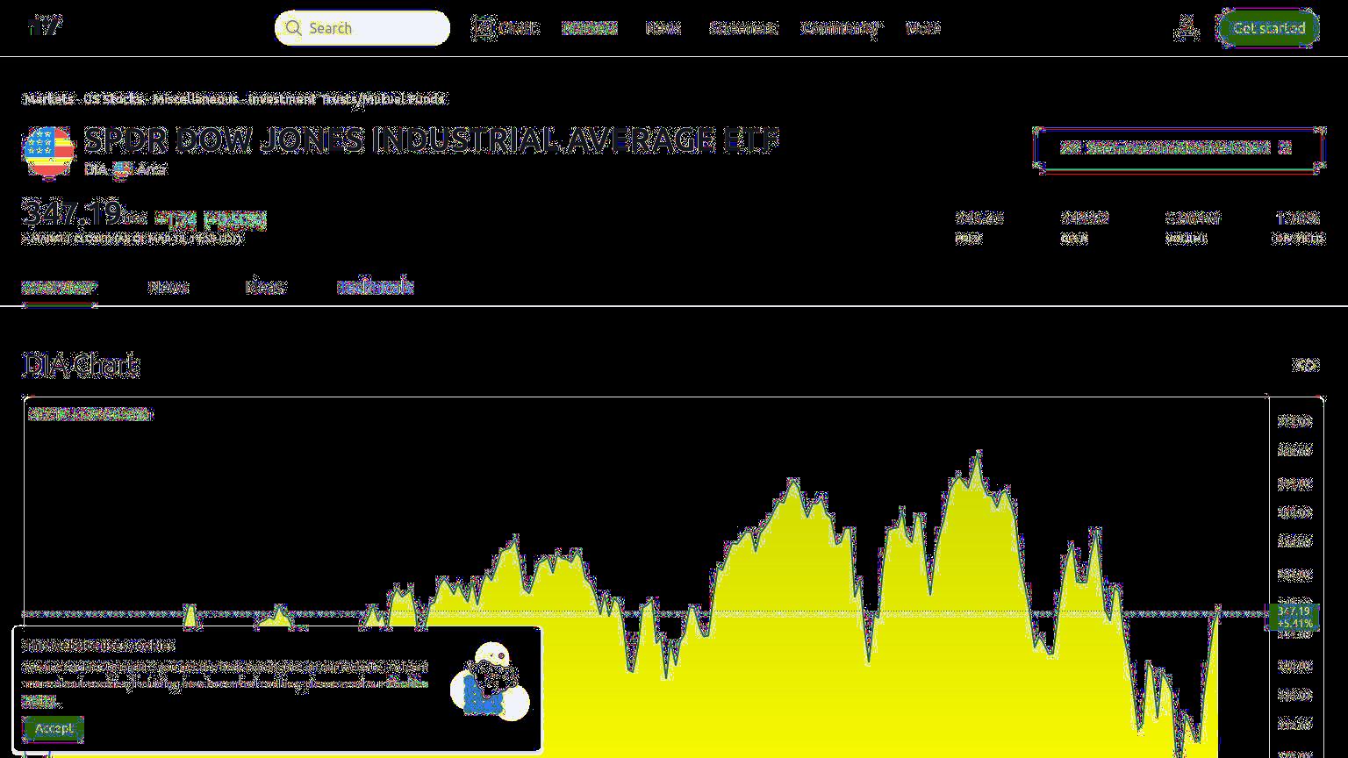This screenshot has height=758, width=1348.
Task: Click the Arca exchange icon
Action: click(x=122, y=168)
